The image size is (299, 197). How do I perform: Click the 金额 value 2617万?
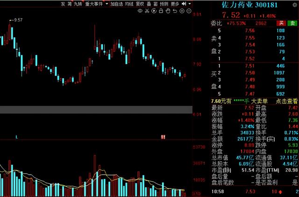pyautogui.click(x=245, y=139)
